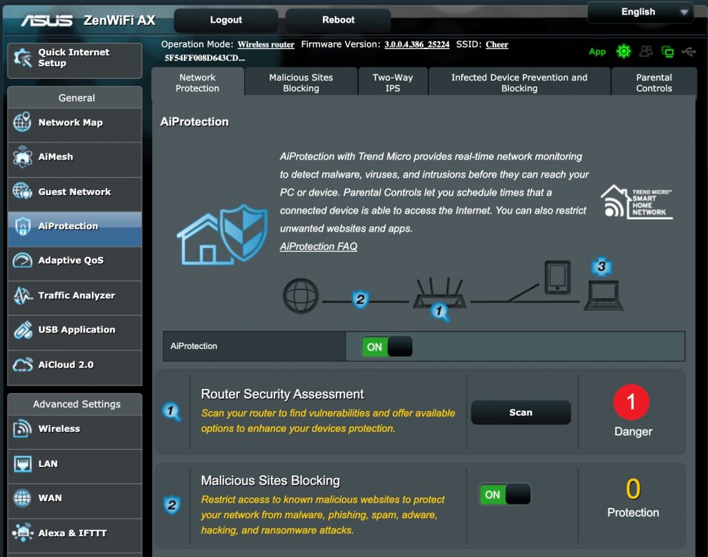This screenshot has width=708, height=557.
Task: Click the red Danger count circle
Action: [631, 402]
